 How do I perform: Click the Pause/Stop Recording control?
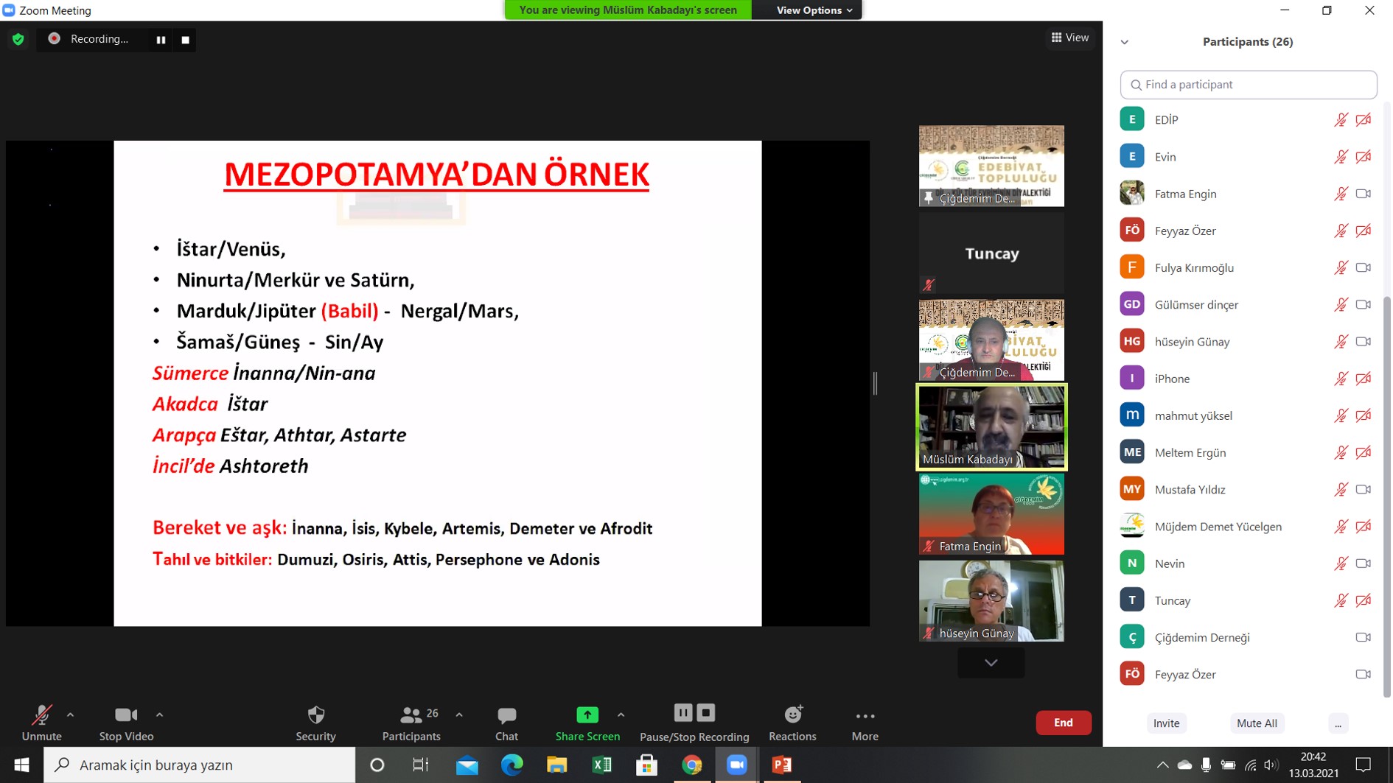point(694,723)
